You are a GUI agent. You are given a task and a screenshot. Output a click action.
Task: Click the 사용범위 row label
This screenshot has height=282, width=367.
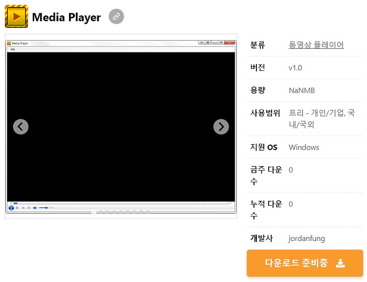265,113
